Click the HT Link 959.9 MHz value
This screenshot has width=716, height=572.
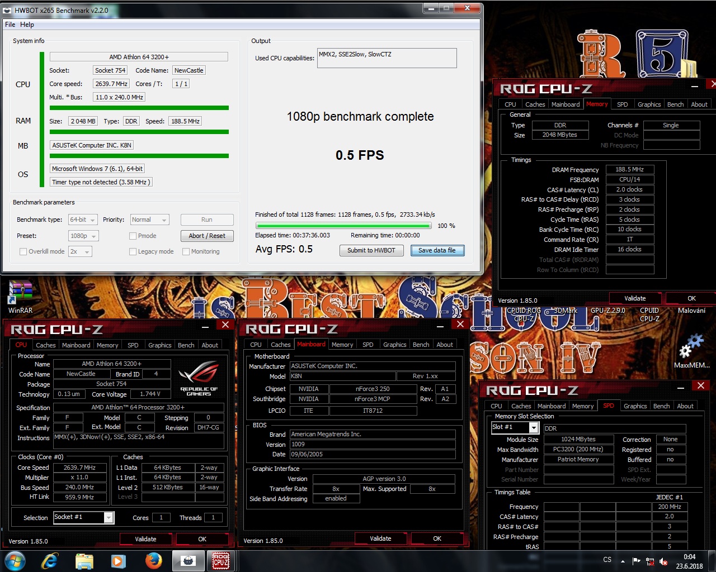click(79, 497)
